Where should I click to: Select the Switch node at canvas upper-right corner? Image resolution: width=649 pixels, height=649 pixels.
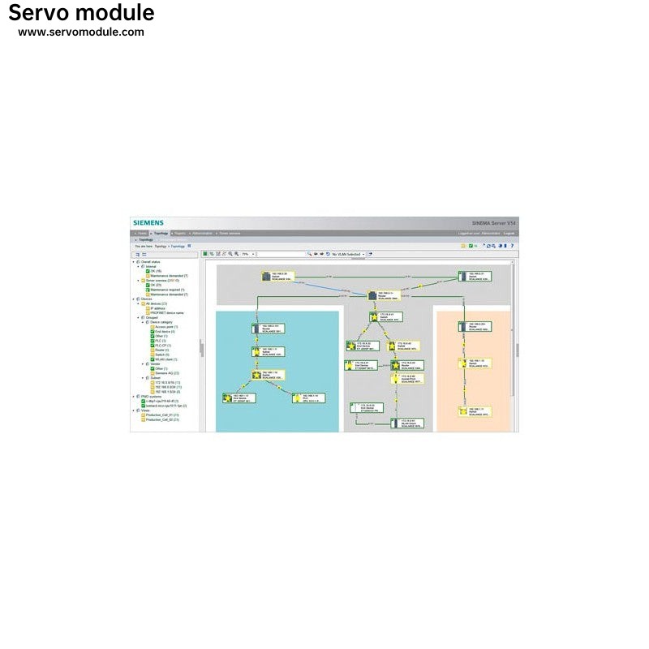click(x=475, y=277)
